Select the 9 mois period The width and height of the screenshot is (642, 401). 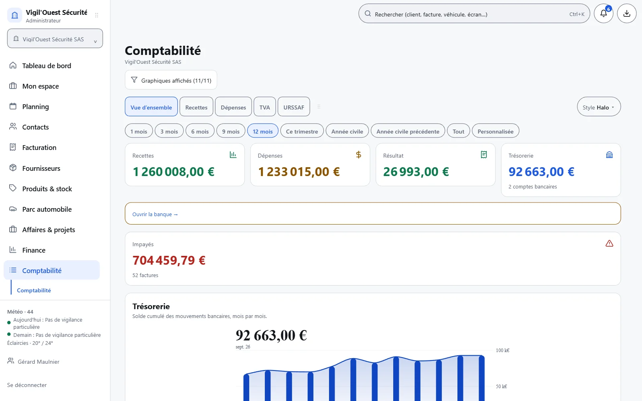click(231, 131)
